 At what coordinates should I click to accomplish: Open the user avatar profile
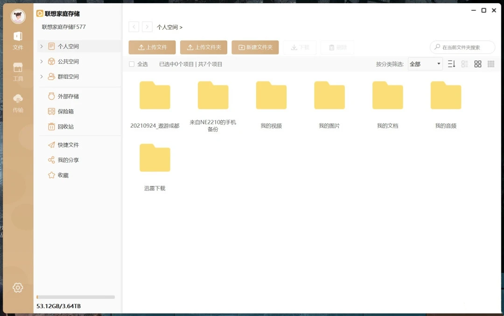click(x=18, y=16)
